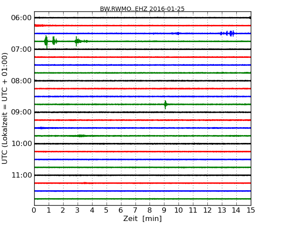Click x-axis tick label 1
The height and width of the screenshot is (228, 285).
[x=49, y=210]
